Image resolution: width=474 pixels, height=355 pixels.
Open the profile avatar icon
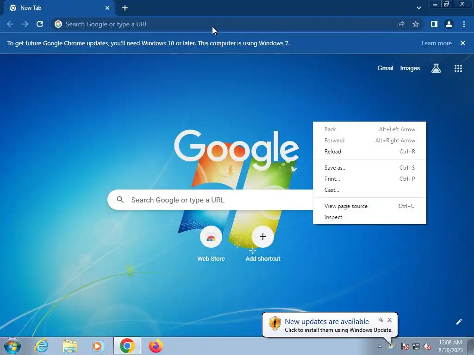coord(449,24)
